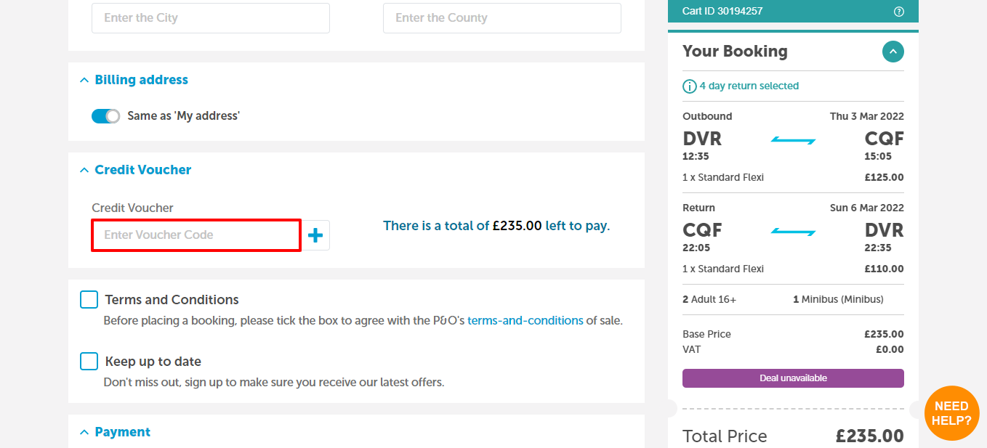The width and height of the screenshot is (987, 448).
Task: Click the plus icon to add voucher
Action: tap(315, 235)
